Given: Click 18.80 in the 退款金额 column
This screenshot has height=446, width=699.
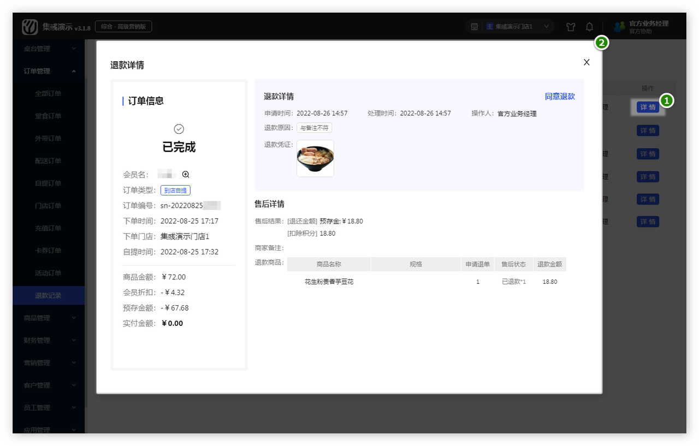Looking at the screenshot, I should [550, 282].
